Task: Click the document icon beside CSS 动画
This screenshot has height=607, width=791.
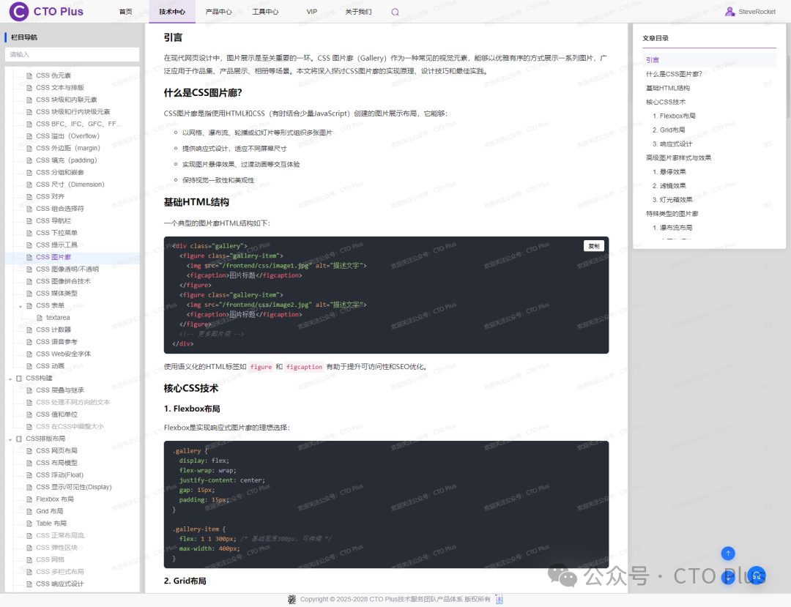Action: pos(29,366)
